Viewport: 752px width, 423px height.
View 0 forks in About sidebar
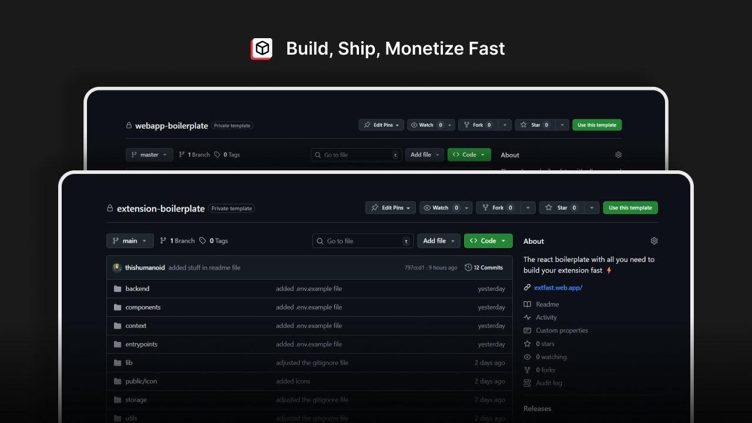[x=546, y=370]
